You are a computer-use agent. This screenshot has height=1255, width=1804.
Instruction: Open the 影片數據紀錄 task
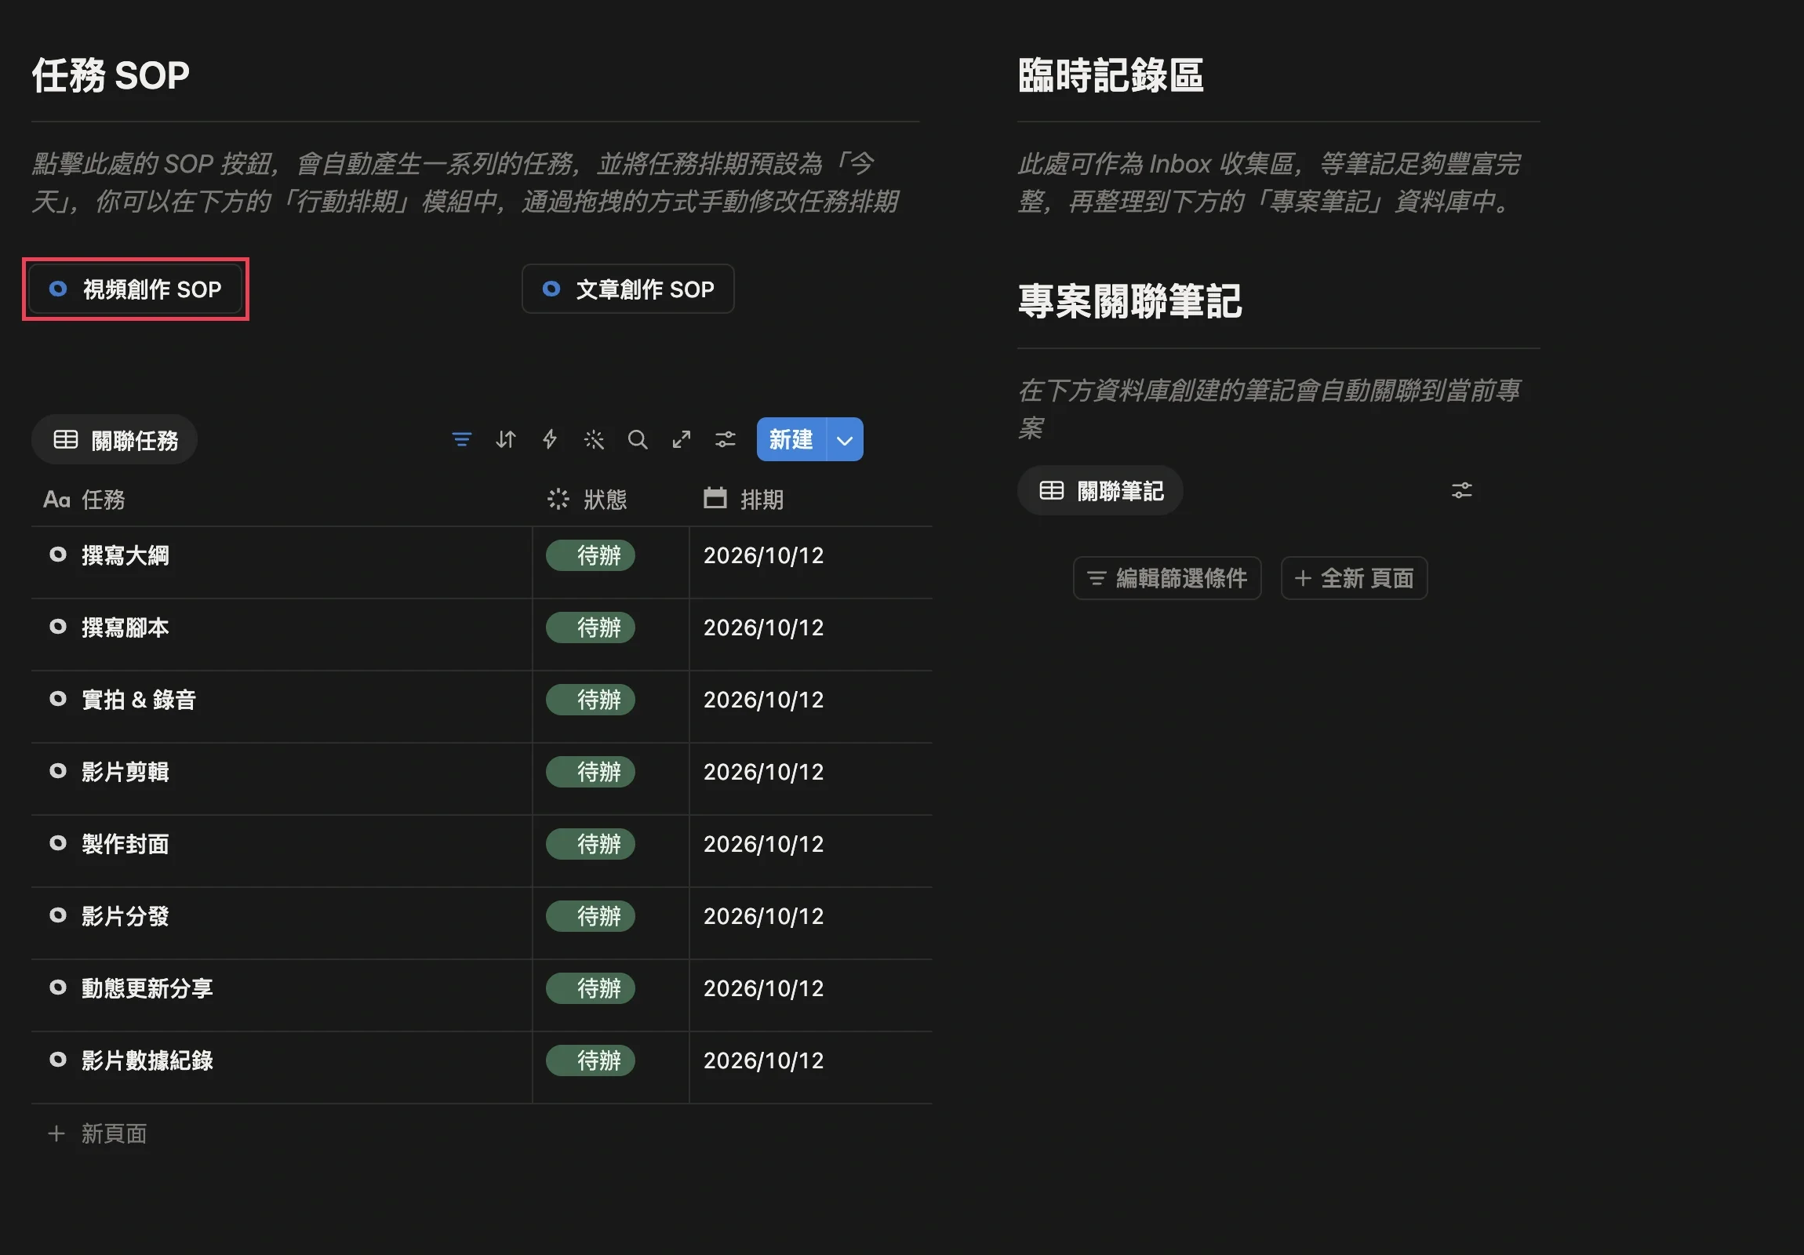(x=147, y=1062)
